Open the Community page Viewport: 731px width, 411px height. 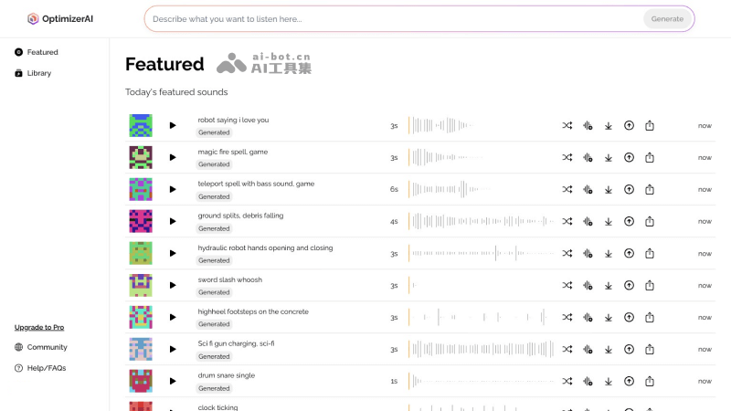[47, 347]
